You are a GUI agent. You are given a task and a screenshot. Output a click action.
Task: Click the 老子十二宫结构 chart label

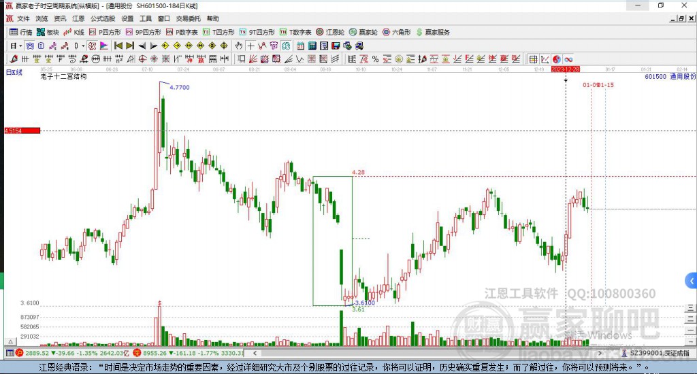[x=63, y=76]
